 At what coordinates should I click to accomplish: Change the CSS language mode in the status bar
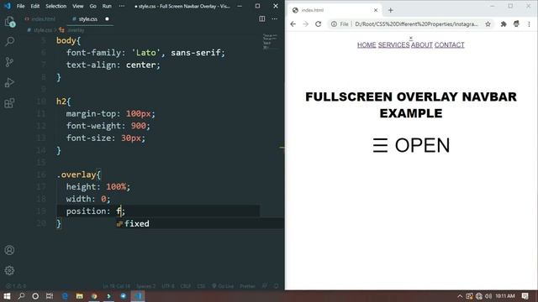(201, 286)
